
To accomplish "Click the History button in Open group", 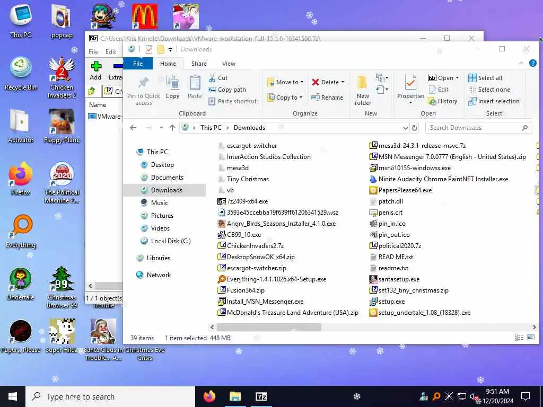I will tap(443, 101).
